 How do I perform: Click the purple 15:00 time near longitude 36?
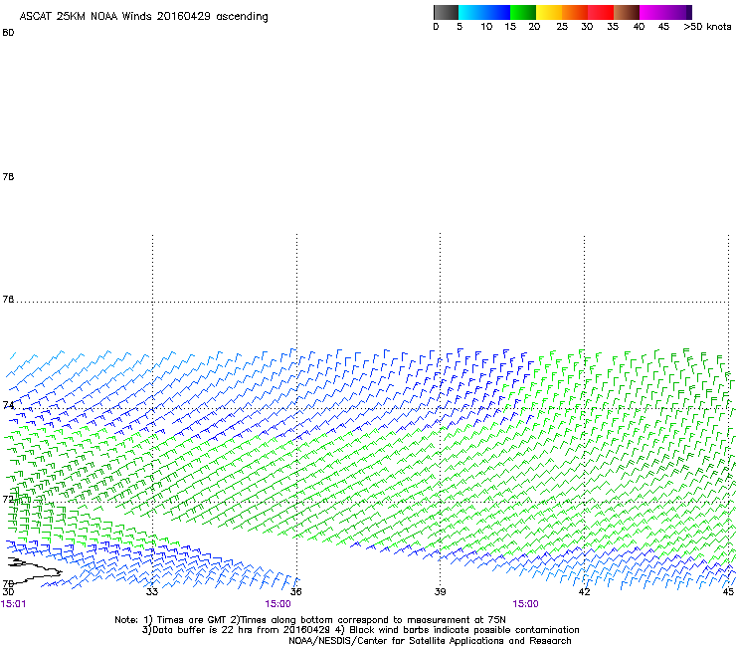[x=277, y=604]
